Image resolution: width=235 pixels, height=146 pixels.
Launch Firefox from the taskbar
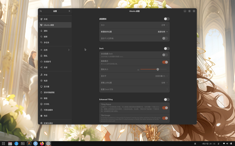click(42, 143)
